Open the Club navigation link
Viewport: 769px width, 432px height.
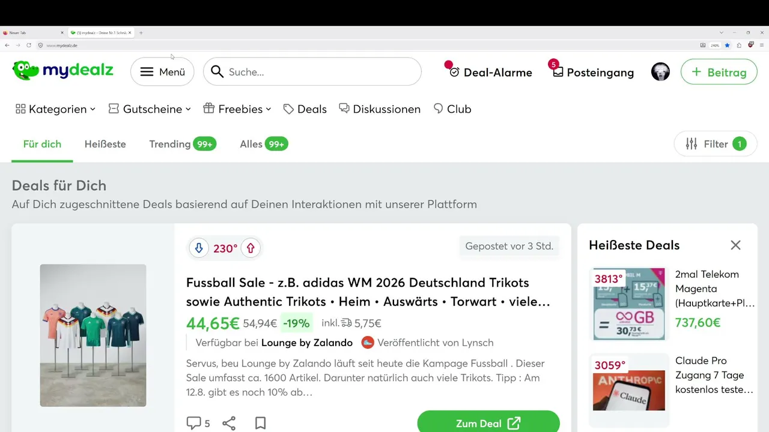pyautogui.click(x=452, y=109)
